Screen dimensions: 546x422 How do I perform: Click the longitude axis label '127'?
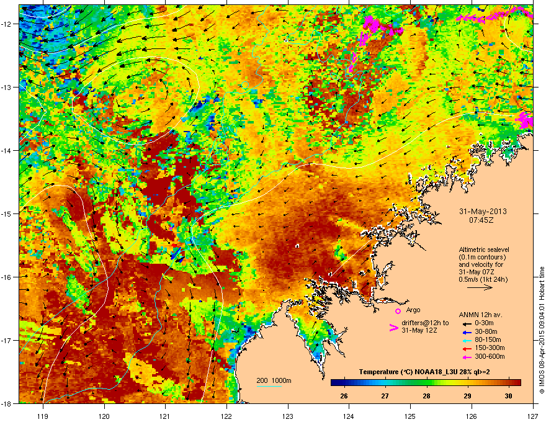[533, 416]
